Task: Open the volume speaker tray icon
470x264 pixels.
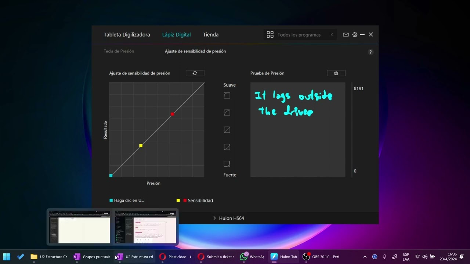Action: (x=425, y=257)
